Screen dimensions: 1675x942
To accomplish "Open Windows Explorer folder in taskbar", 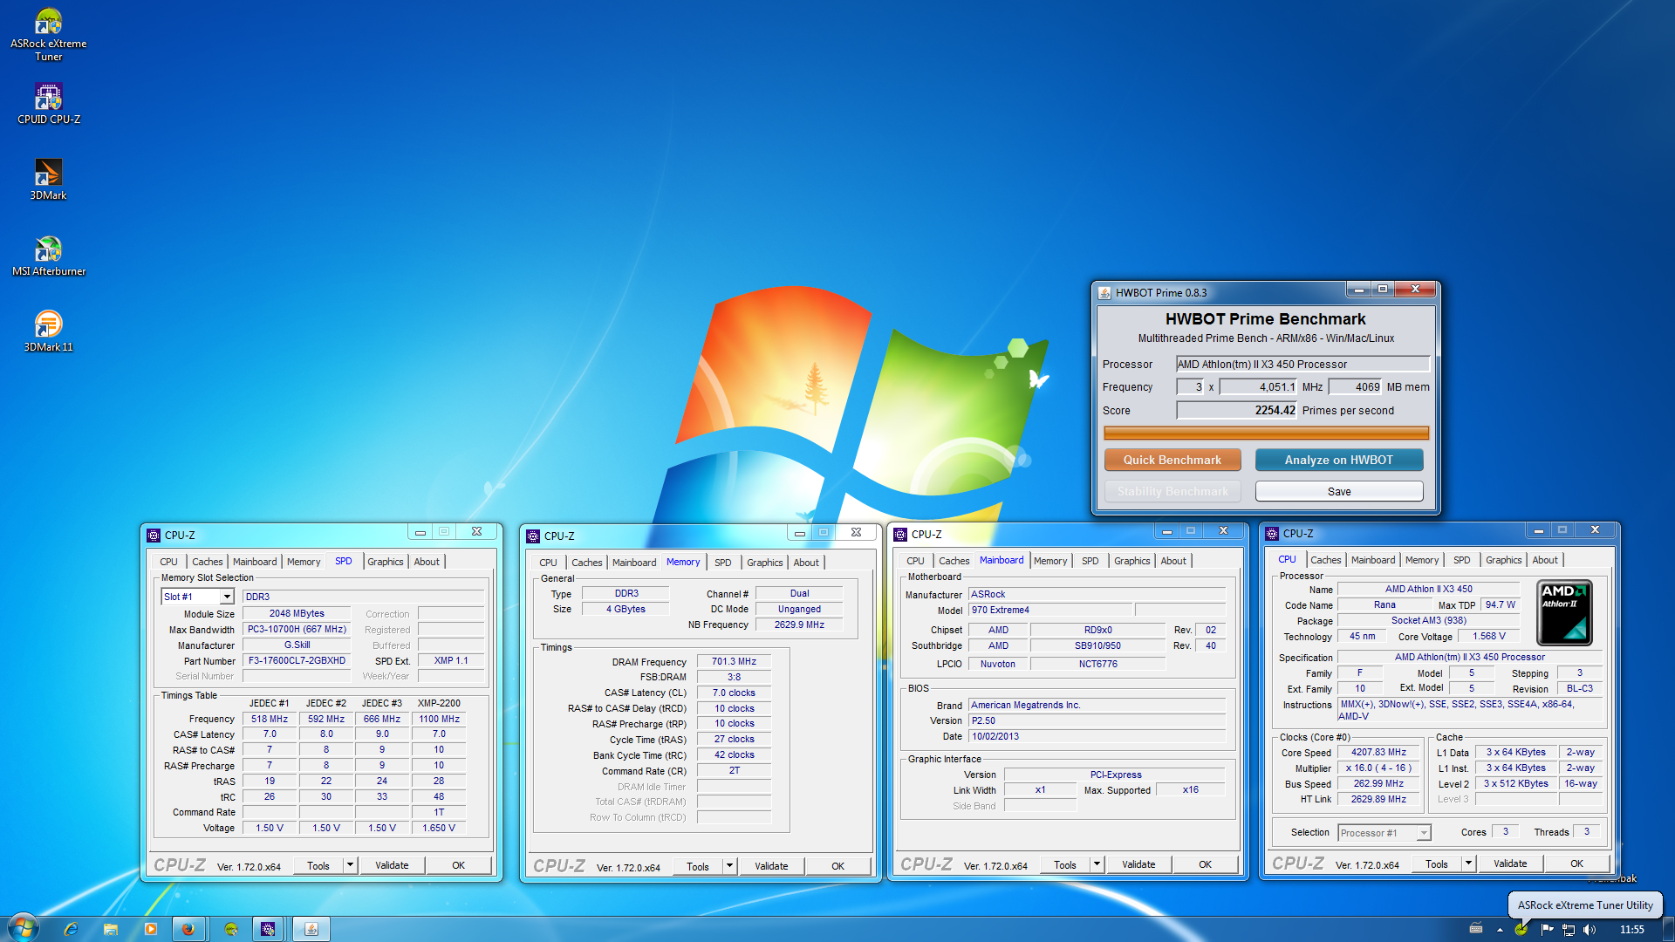I will click(x=111, y=929).
